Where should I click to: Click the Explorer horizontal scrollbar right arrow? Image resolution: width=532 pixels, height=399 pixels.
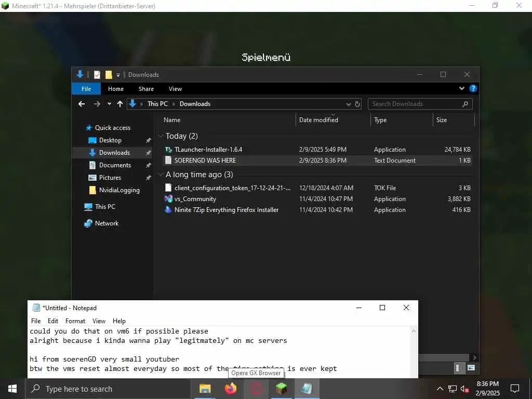click(474, 357)
